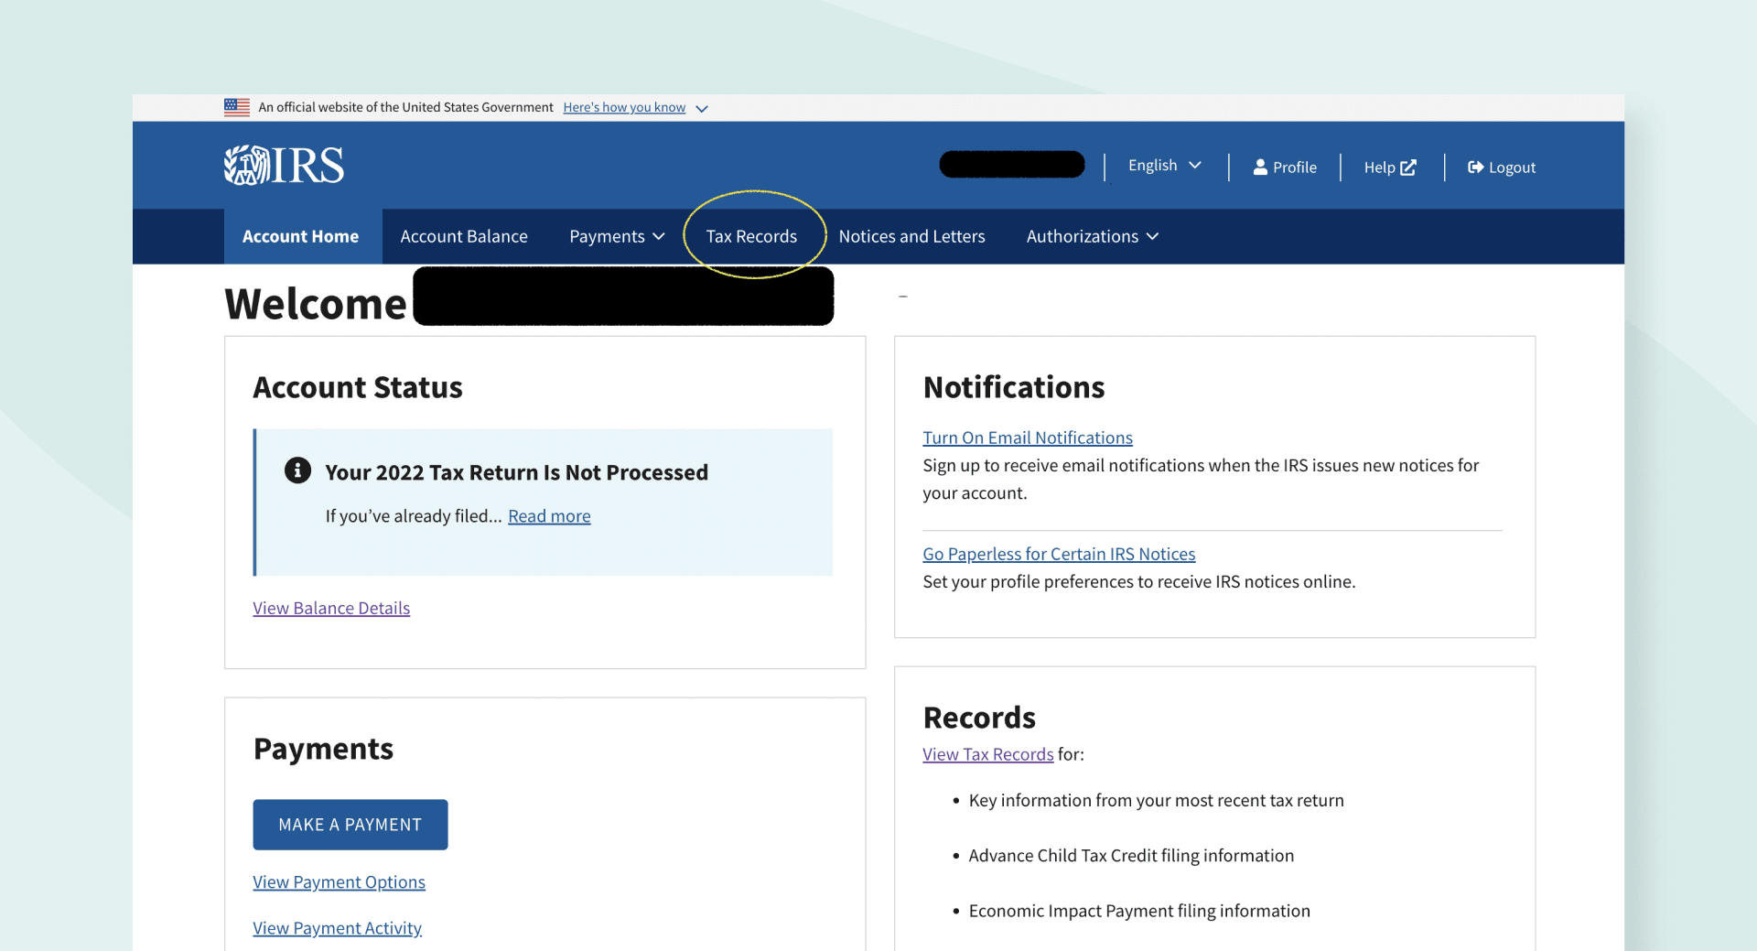Image resolution: width=1757 pixels, height=951 pixels.
Task: Click the Tax Records item circled in yellow
Action: 751,235
